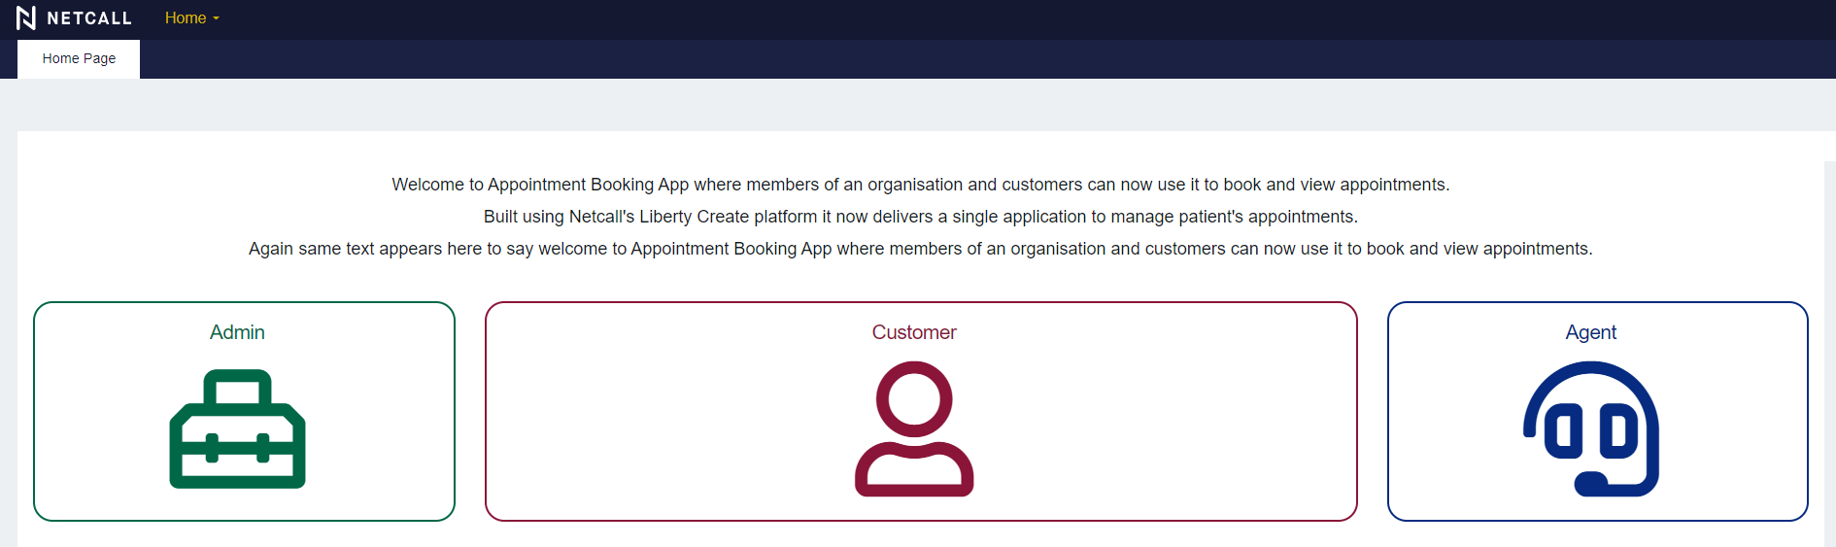
Task: Click the 'Built using Netcall's Liberty Create' sentence
Action: point(920,217)
